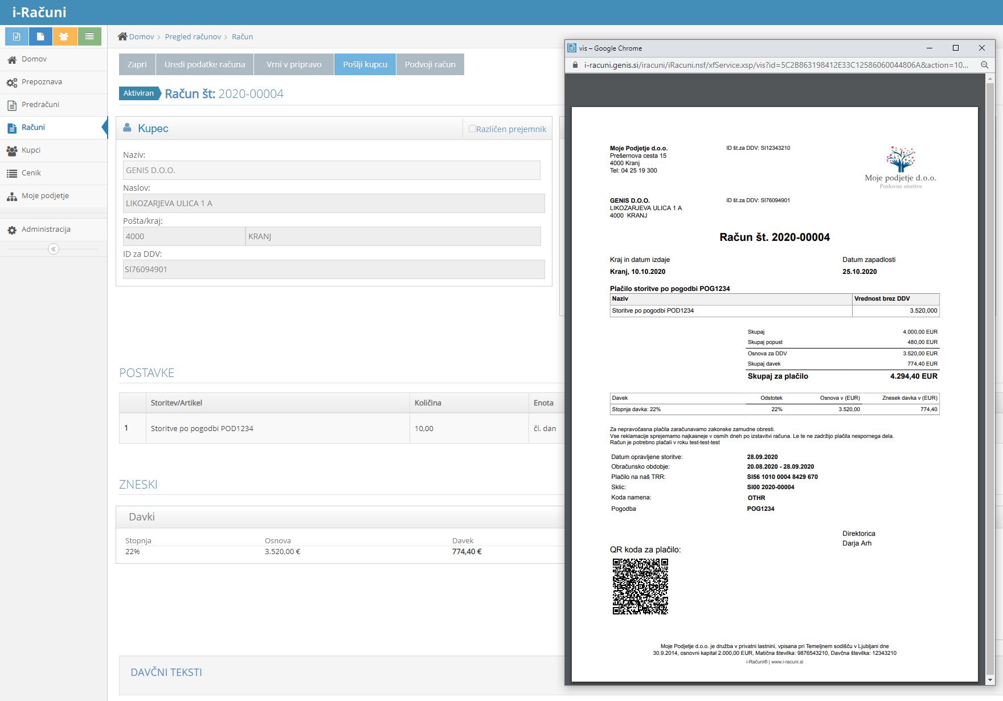Click the 2020-00004 invoice number heading
This screenshot has width=1003, height=701.
(x=251, y=93)
